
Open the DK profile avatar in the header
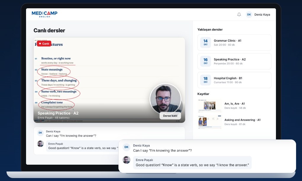tap(249, 15)
